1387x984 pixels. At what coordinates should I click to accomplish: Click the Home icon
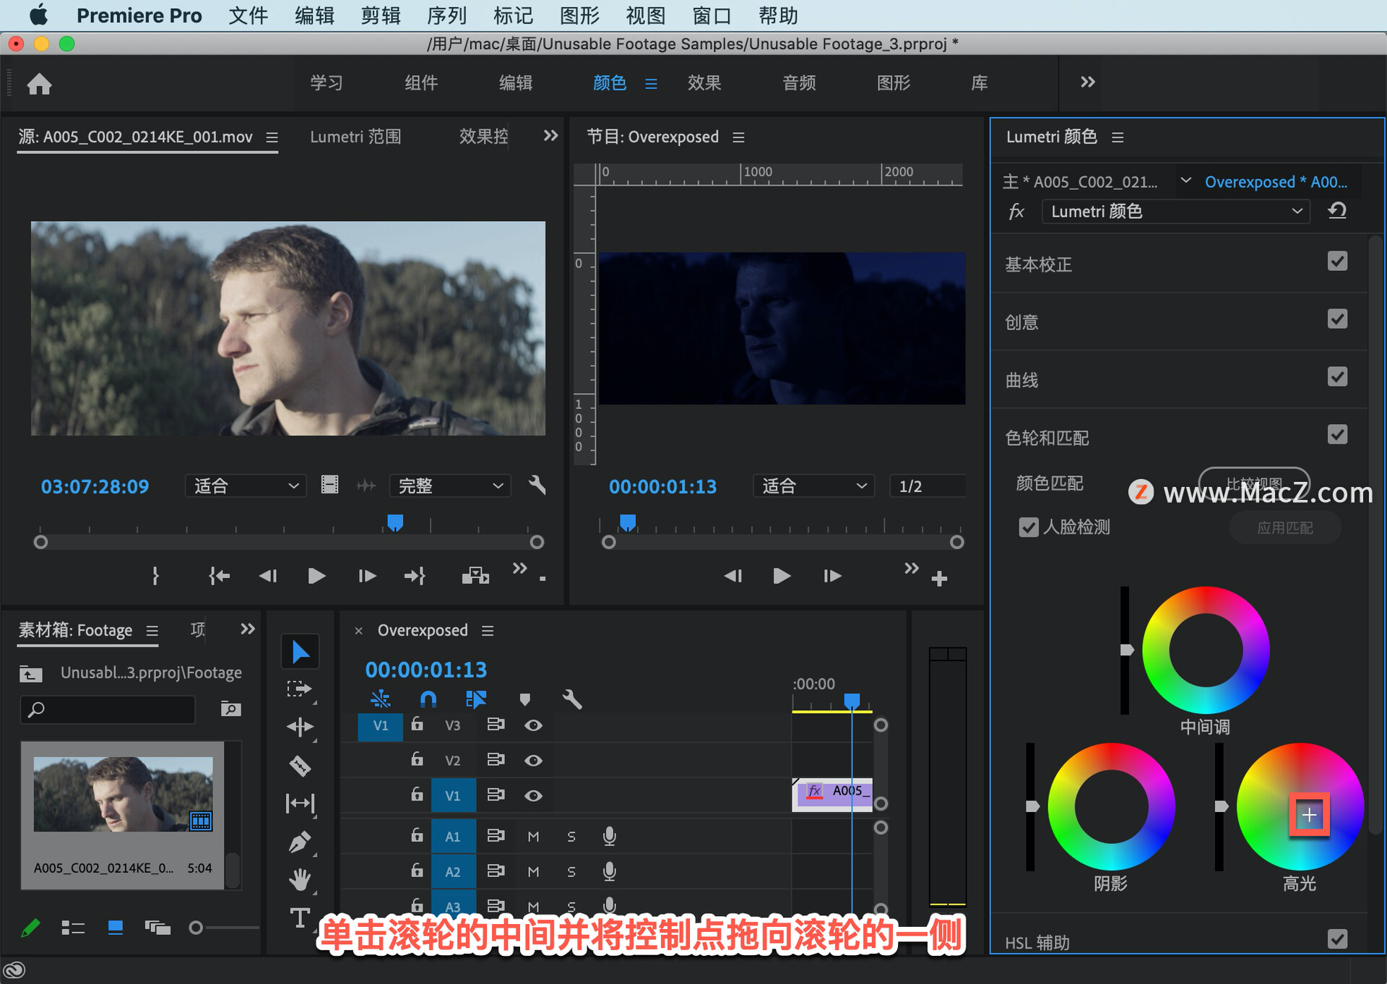click(x=40, y=84)
